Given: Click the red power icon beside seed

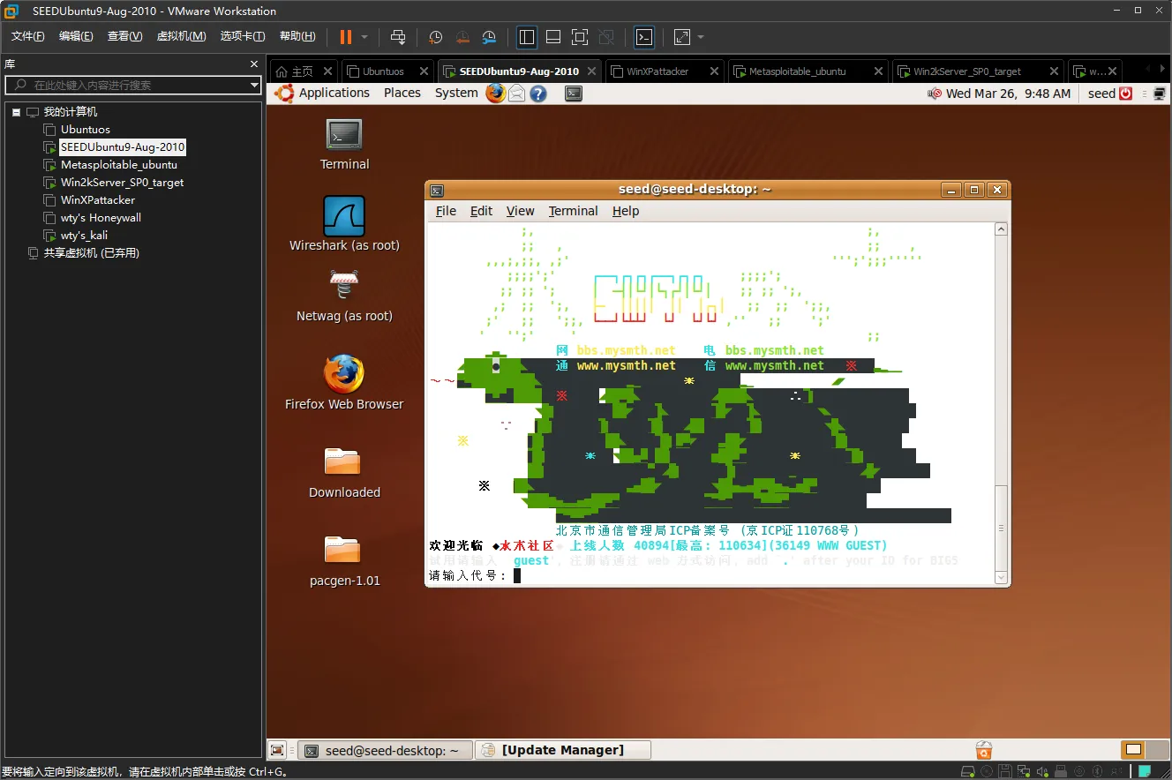Looking at the screenshot, I should click(1126, 94).
